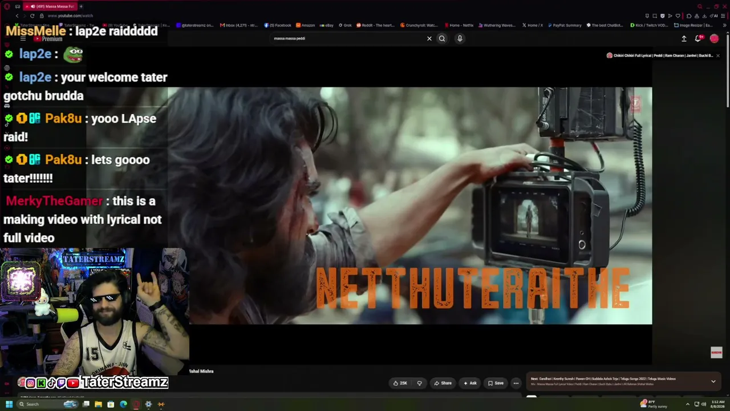Open the Amazon bookmark
The height and width of the screenshot is (411, 730).
(x=306, y=25)
